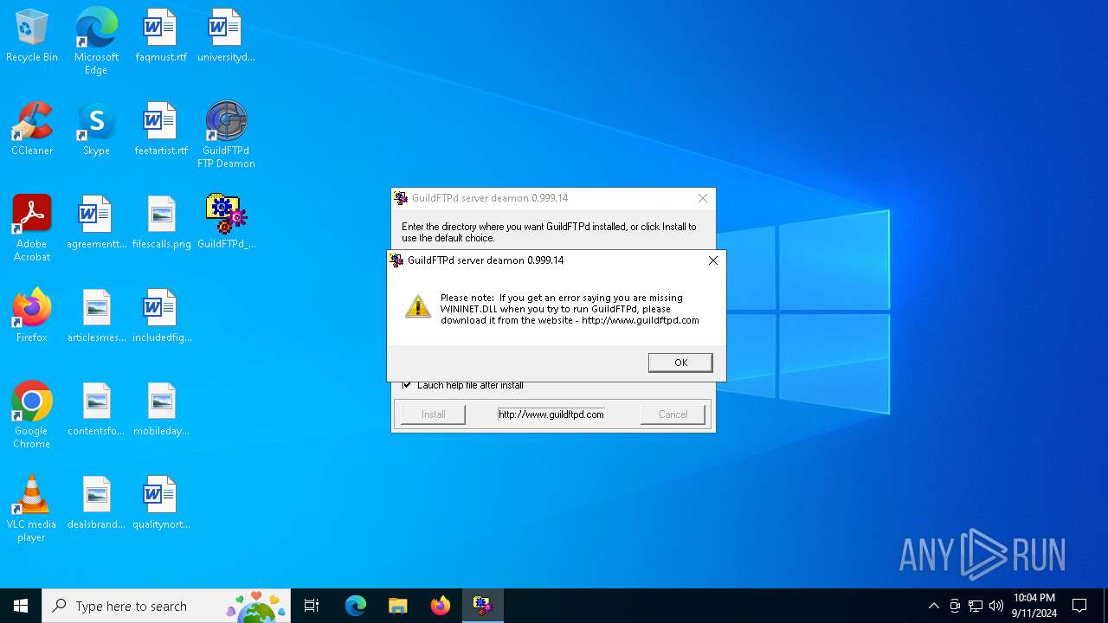The image size is (1108, 623).
Task: Select the qualitynort... Word document
Action: tap(161, 503)
